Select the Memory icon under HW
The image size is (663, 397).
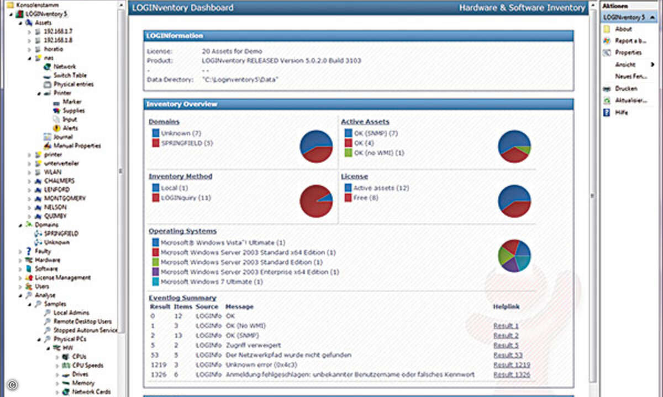click(66, 383)
